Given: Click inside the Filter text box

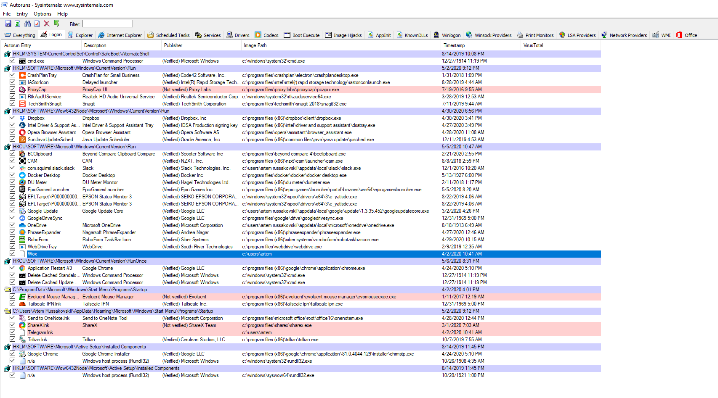Looking at the screenshot, I should 107,24.
